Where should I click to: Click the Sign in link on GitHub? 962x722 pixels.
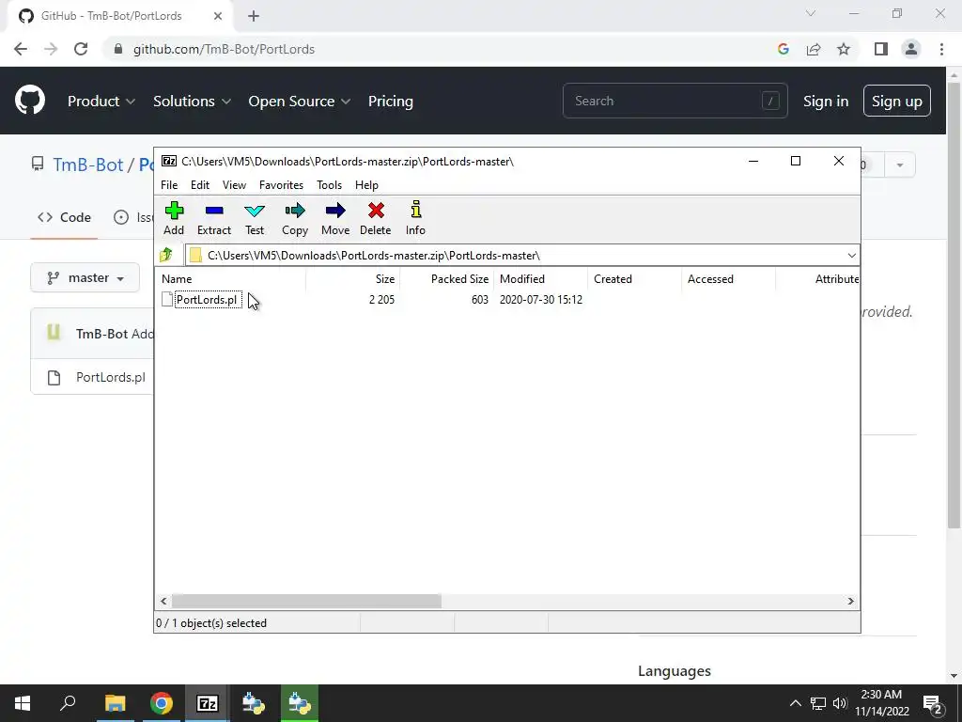826,102
